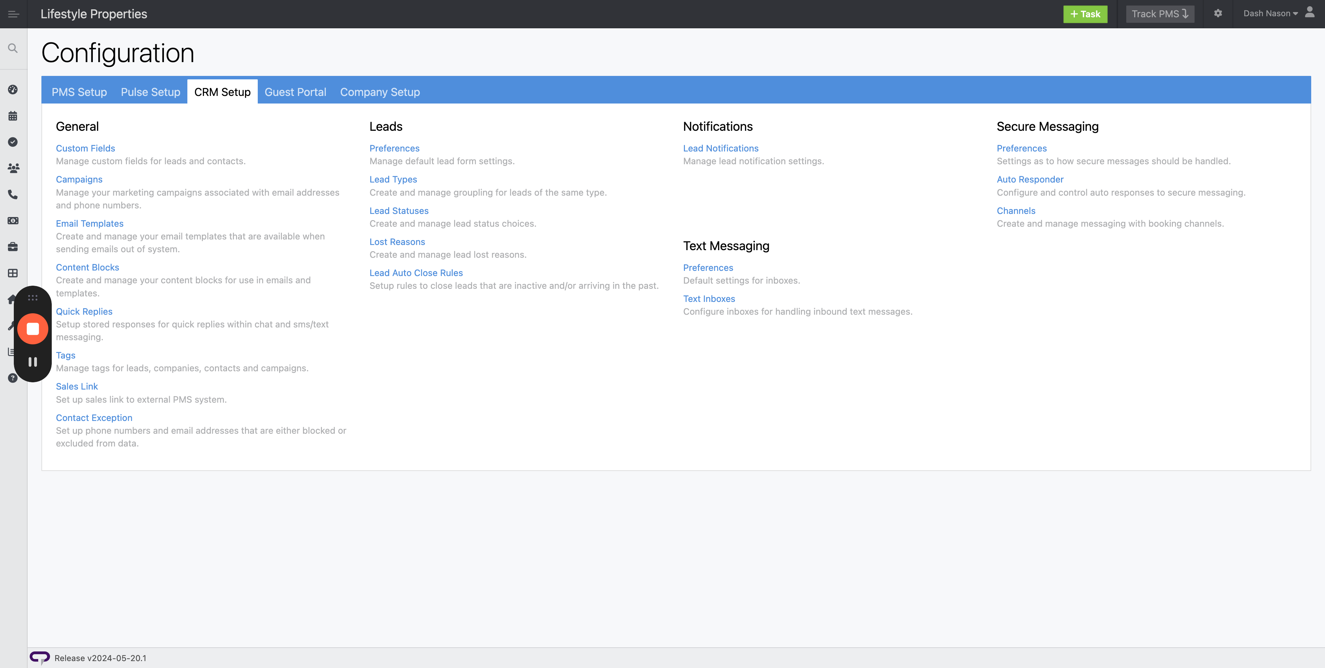Open the Text Inboxes link
1325x668 pixels.
click(709, 299)
